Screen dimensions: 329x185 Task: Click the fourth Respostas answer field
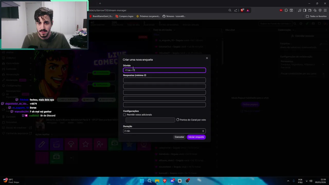click(x=164, y=99)
